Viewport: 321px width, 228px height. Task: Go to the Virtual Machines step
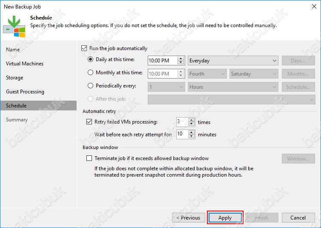(x=25, y=64)
